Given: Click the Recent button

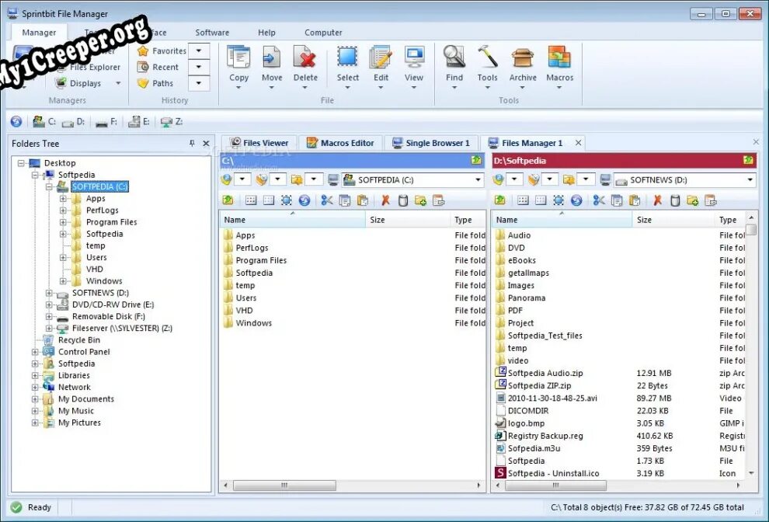Looking at the screenshot, I should click(158, 67).
